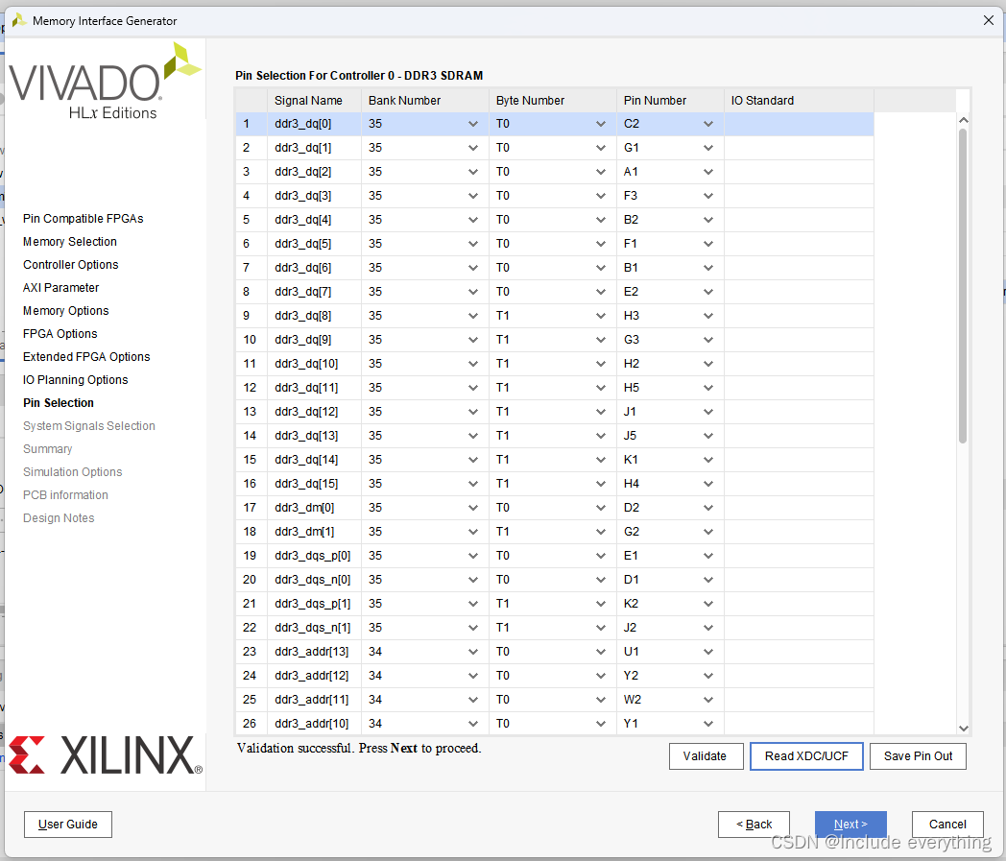Cancel the Memory Interface Generator
Screen dimensions: 1006x861
point(947,825)
